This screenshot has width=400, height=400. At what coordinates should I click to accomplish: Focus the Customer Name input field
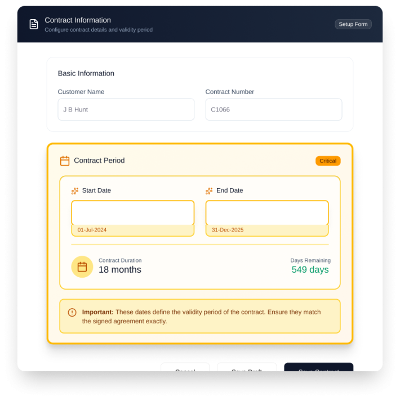click(126, 109)
